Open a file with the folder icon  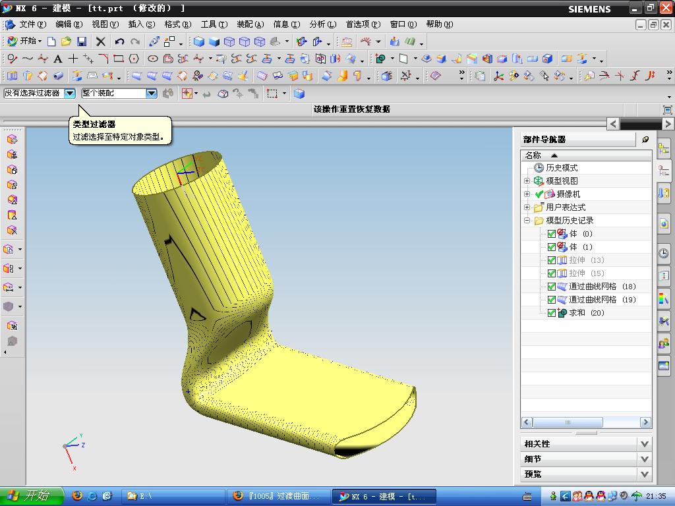point(66,42)
